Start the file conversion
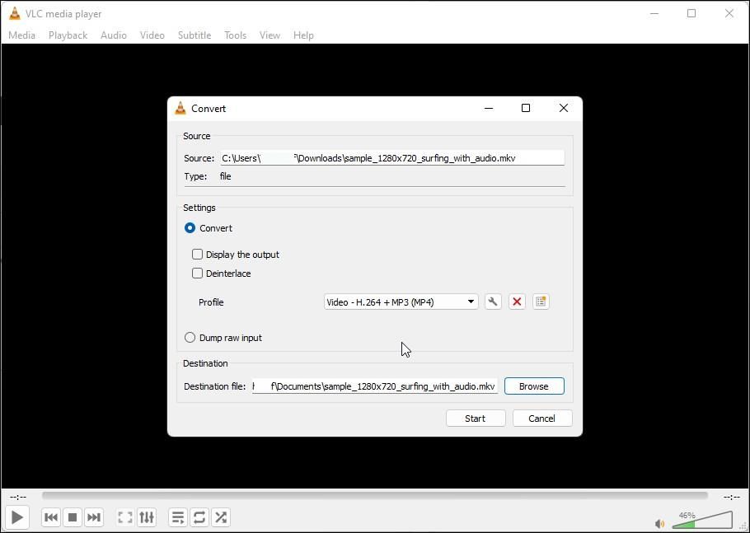This screenshot has width=750, height=533. pyautogui.click(x=476, y=418)
